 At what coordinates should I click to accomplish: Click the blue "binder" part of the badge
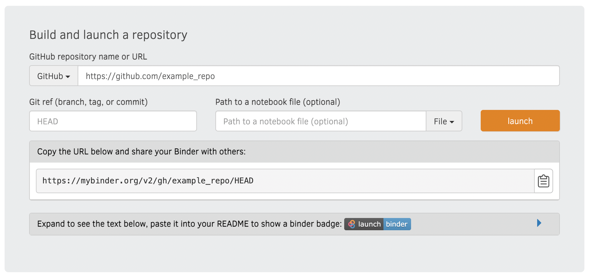point(397,224)
